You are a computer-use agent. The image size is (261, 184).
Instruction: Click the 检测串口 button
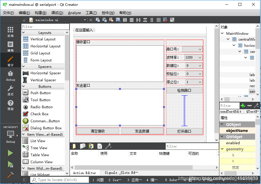pos(184,90)
